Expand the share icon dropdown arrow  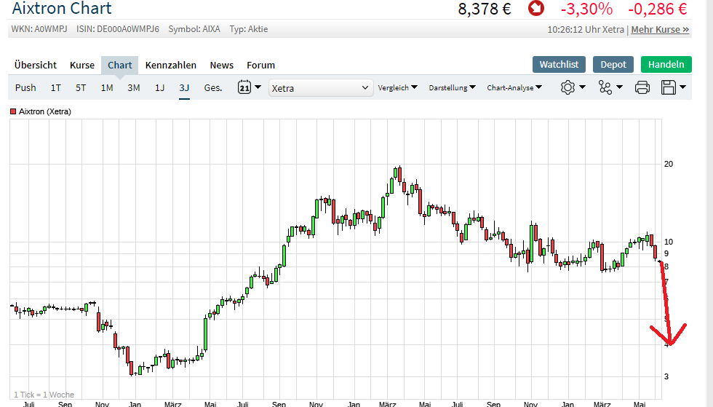pyautogui.click(x=619, y=87)
